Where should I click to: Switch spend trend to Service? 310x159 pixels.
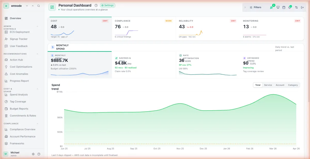click(268, 85)
